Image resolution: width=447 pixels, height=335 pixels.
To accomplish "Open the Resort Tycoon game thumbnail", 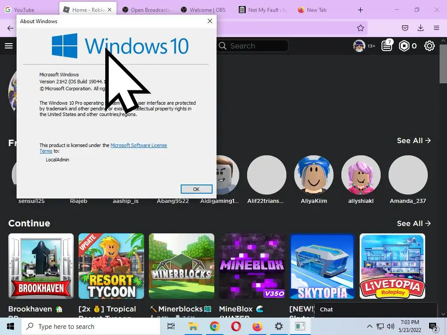I will click(111, 266).
